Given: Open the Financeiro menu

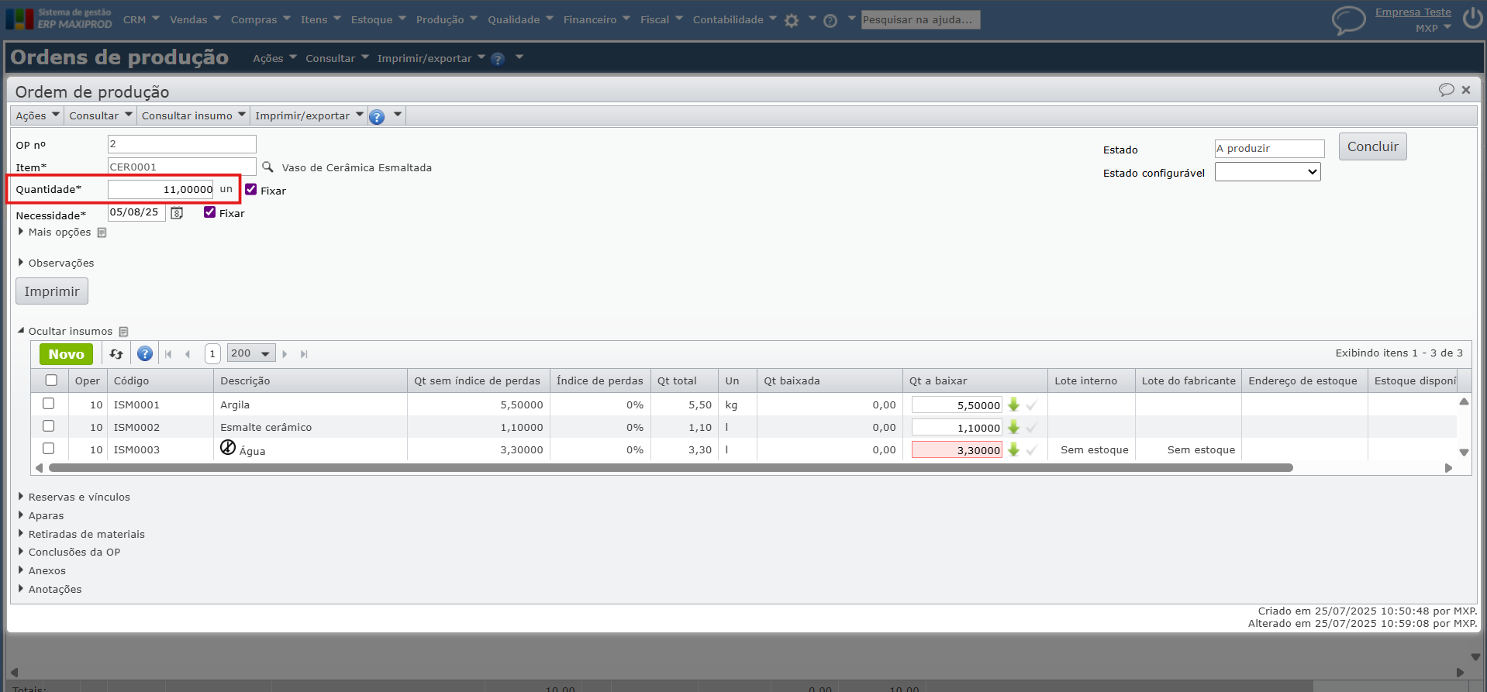Looking at the screenshot, I should click(597, 20).
